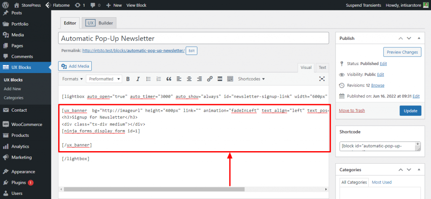Image resolution: width=431 pixels, height=199 pixels.
Task: Edit the Published status
Action: pyautogui.click(x=383, y=63)
